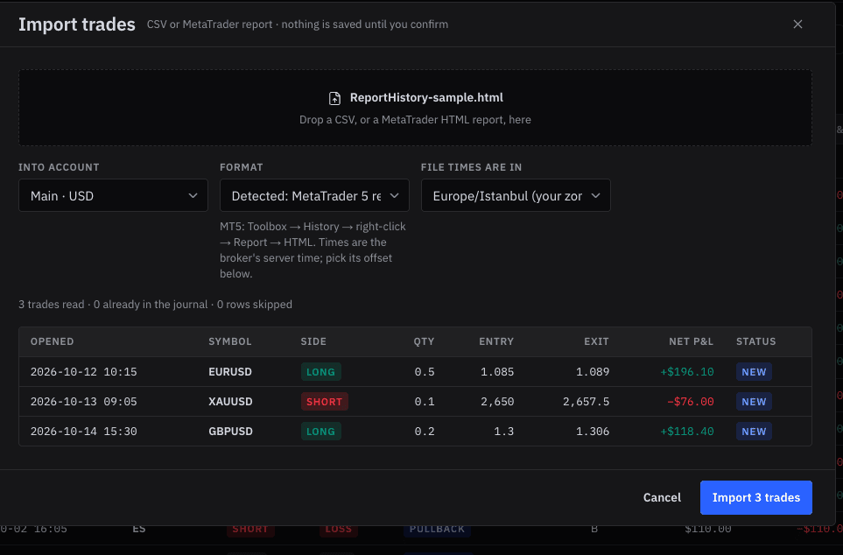Click the 1.089 exit price
The image size is (843, 555).
tap(593, 372)
